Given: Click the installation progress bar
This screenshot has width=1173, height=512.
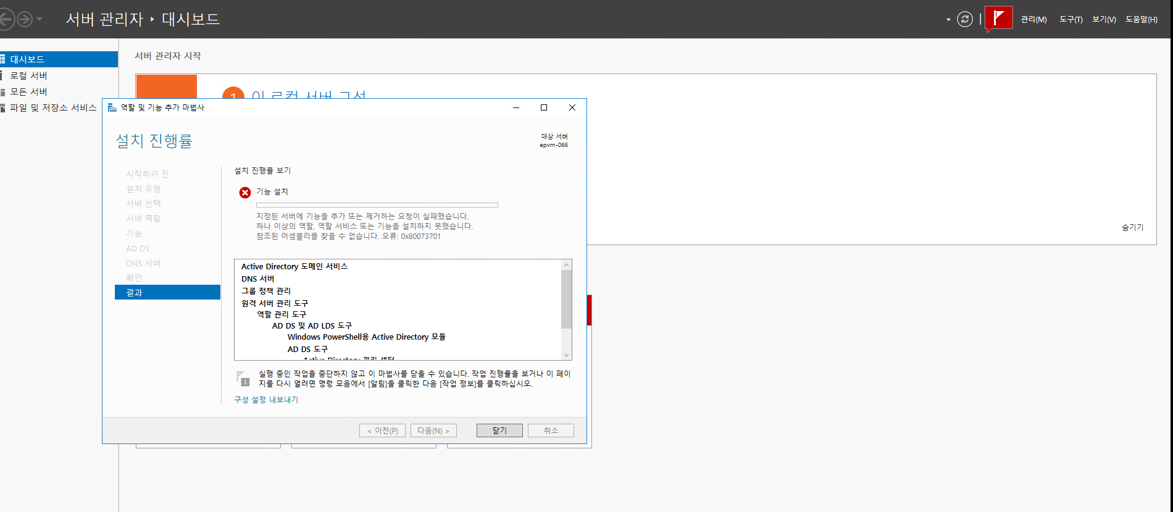Looking at the screenshot, I should pyautogui.click(x=377, y=205).
